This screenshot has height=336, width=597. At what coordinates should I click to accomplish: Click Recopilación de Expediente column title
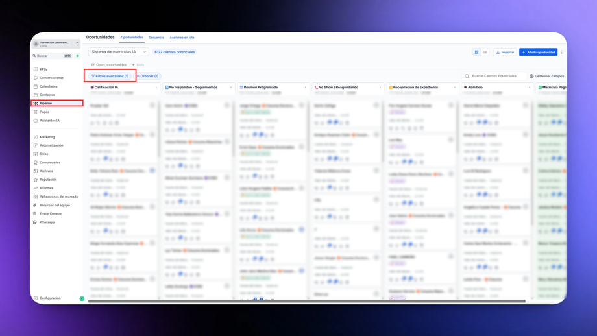point(415,87)
